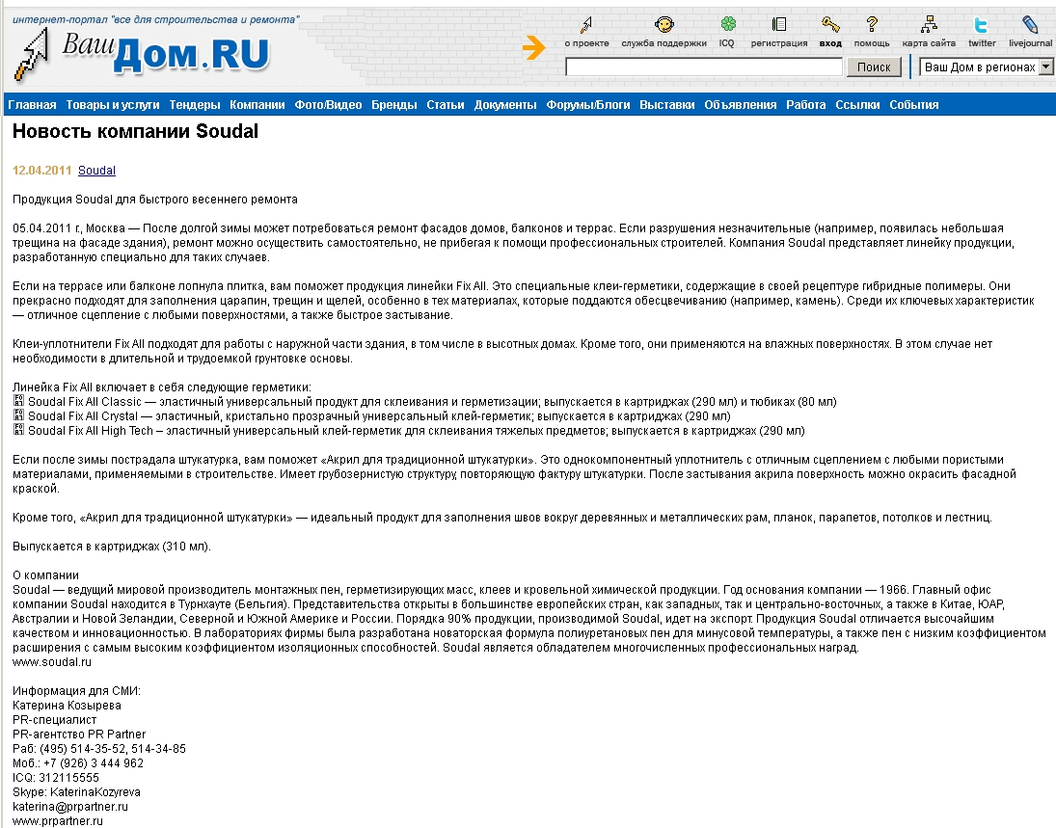Image resolution: width=1056 pixels, height=828 pixels.
Task: Click the 'twitter' text label
Action: click(x=982, y=43)
